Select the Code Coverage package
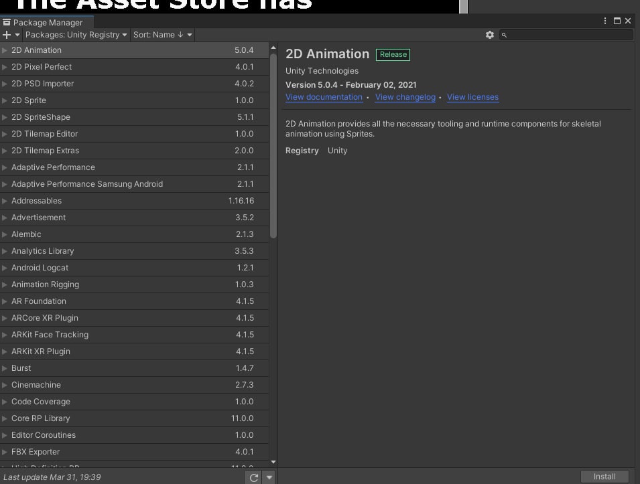 (x=134, y=401)
